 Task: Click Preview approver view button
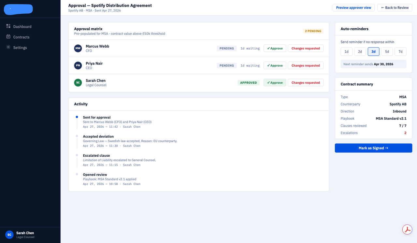(x=353, y=7)
